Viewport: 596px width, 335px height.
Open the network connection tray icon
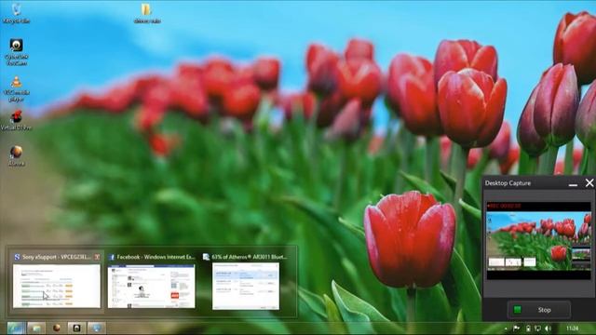[537, 328]
